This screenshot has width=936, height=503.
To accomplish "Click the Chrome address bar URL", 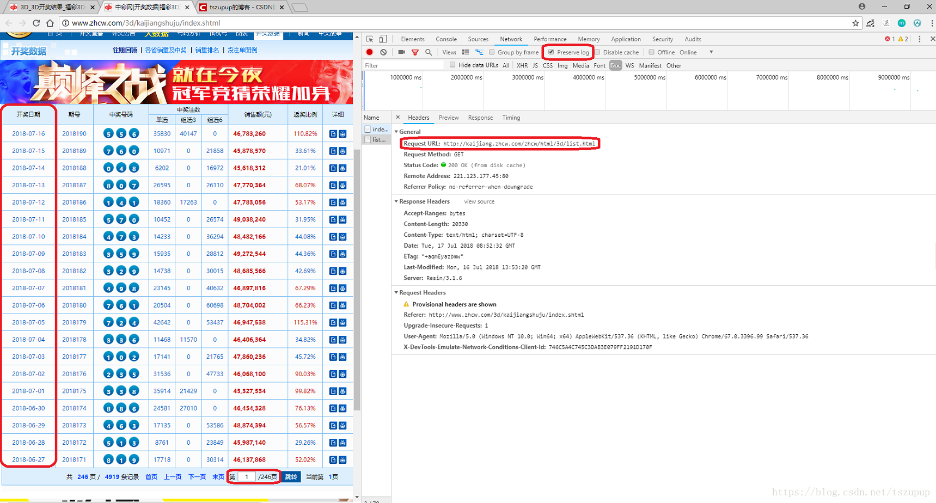I will 146,23.
